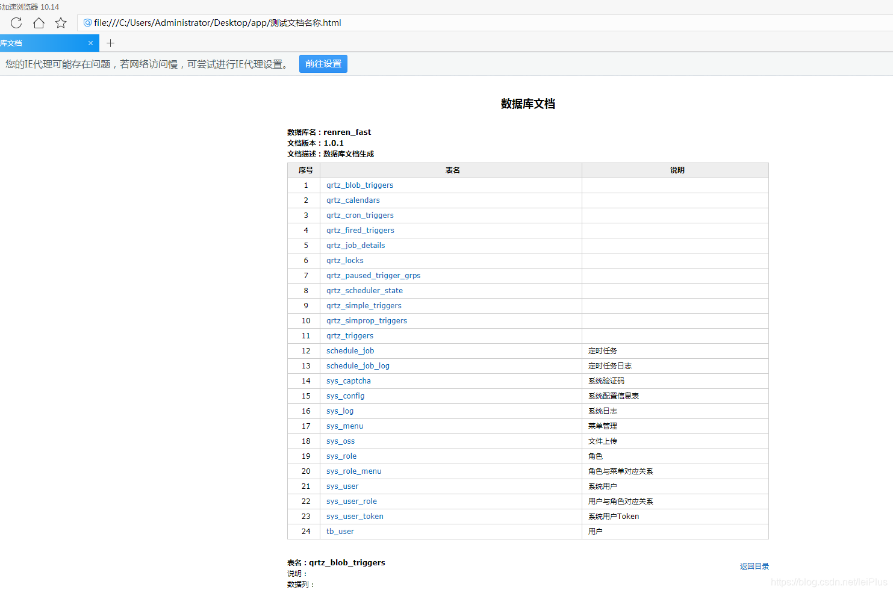Click the document version 1.0.1 text

point(334,143)
